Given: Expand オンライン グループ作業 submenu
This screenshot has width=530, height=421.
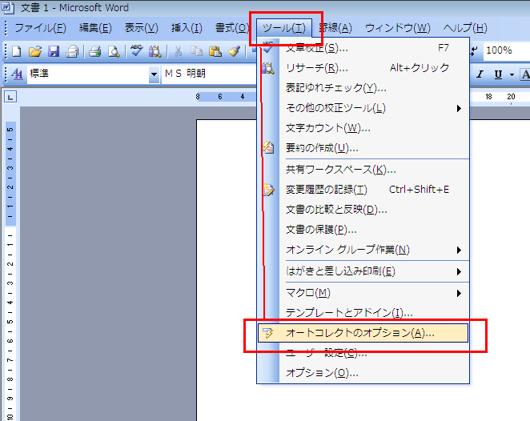Looking at the screenshot, I should tap(363, 250).
